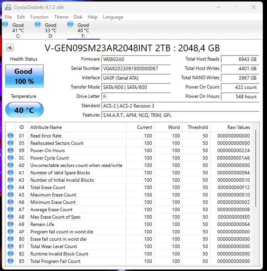Click status orb for Average Erase Count

click(x=10, y=209)
